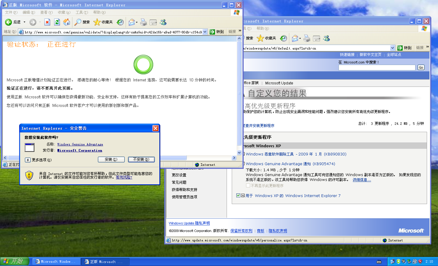Screen dimensions: 438x266
Task: Click 不安装 button in security warning
Action: point(141,159)
